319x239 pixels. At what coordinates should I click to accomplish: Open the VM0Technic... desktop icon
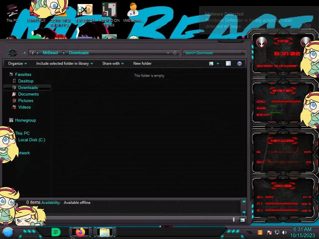(133, 12)
